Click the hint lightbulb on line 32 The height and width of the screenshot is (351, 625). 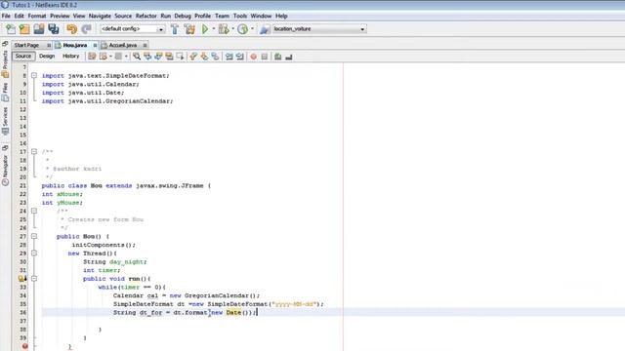22,279
